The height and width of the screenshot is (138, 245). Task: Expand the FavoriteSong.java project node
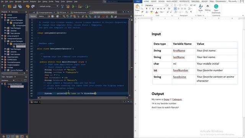[2, 62]
